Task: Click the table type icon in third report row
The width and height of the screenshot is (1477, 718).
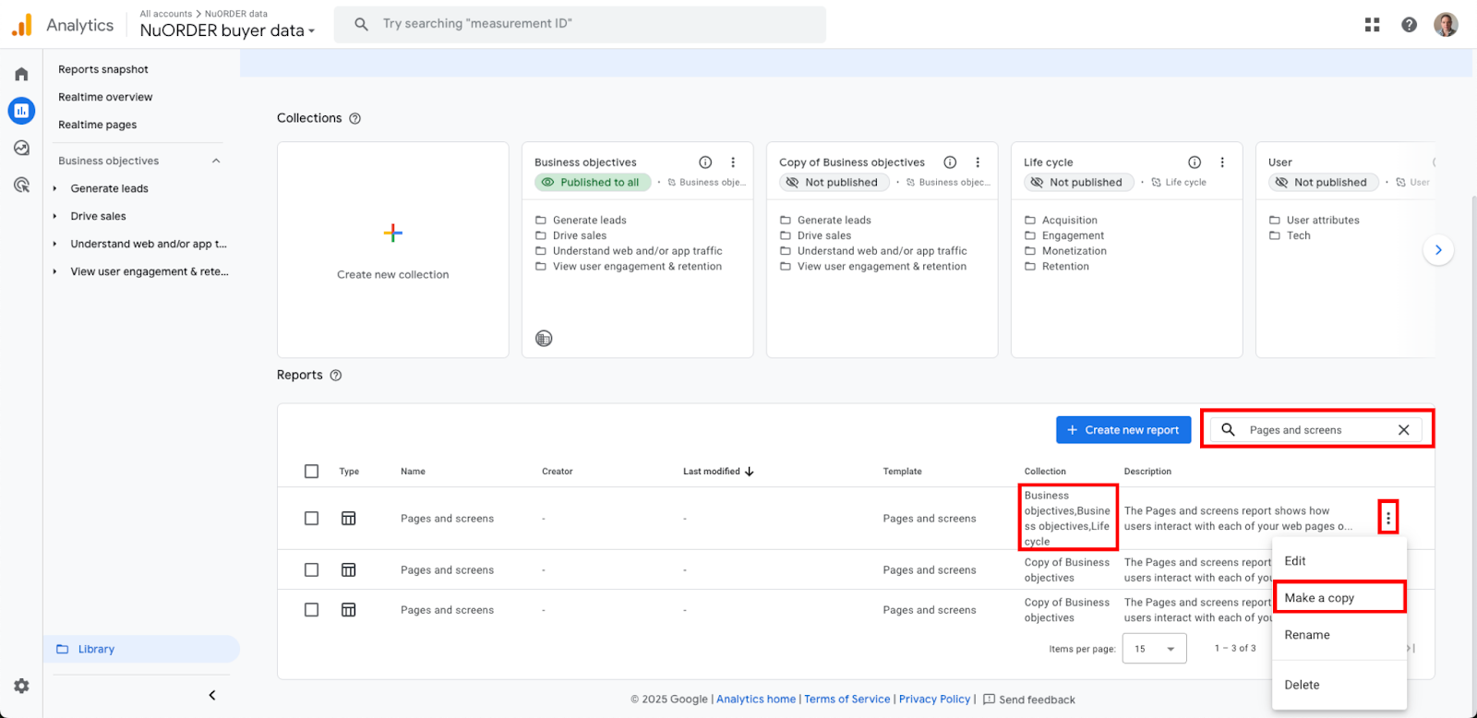Action: [x=348, y=610]
